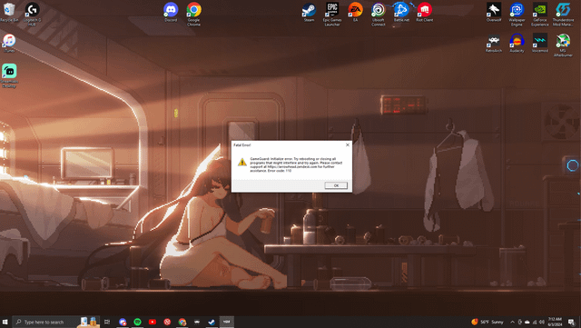Select the Battle.net desktop shortcut
The height and width of the screenshot is (328, 581).
coord(401,12)
